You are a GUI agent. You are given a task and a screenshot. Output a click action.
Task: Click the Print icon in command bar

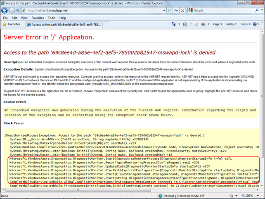point(204,24)
